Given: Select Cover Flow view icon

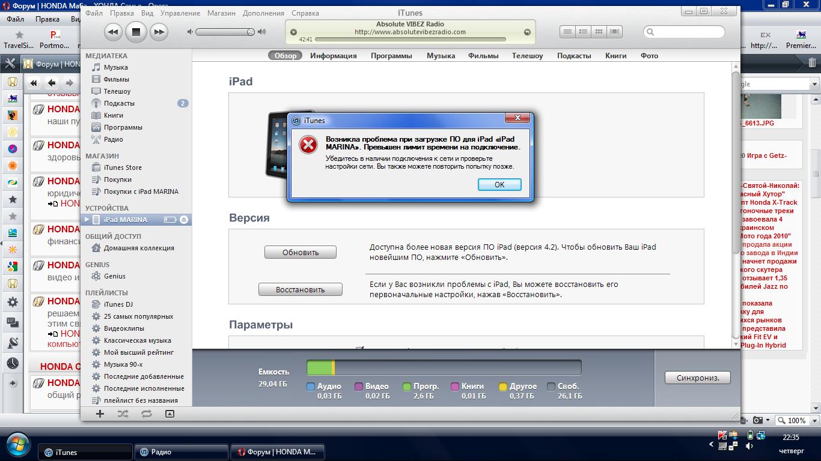Looking at the screenshot, I should (614, 32).
